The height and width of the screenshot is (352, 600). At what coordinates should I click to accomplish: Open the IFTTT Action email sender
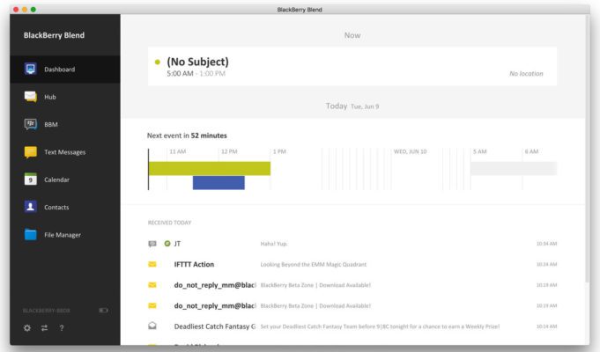click(194, 264)
